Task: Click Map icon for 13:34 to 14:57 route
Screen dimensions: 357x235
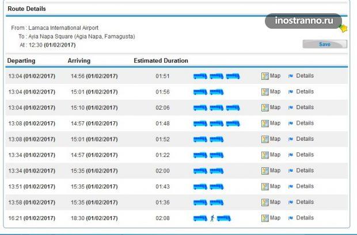Action: pos(265,155)
